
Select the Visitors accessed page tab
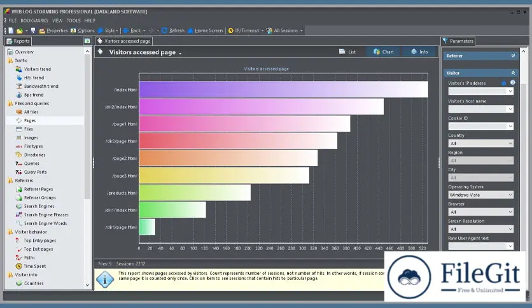(124, 41)
